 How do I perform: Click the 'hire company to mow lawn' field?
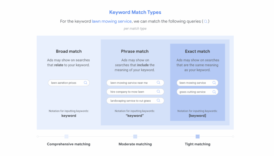[x=135, y=92]
